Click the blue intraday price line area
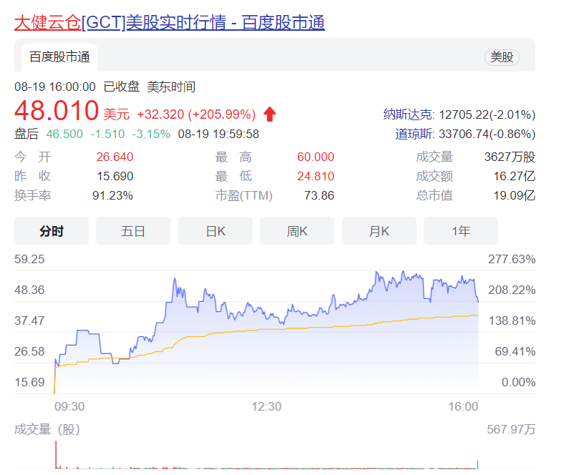The height and width of the screenshot is (475, 564). 266,333
